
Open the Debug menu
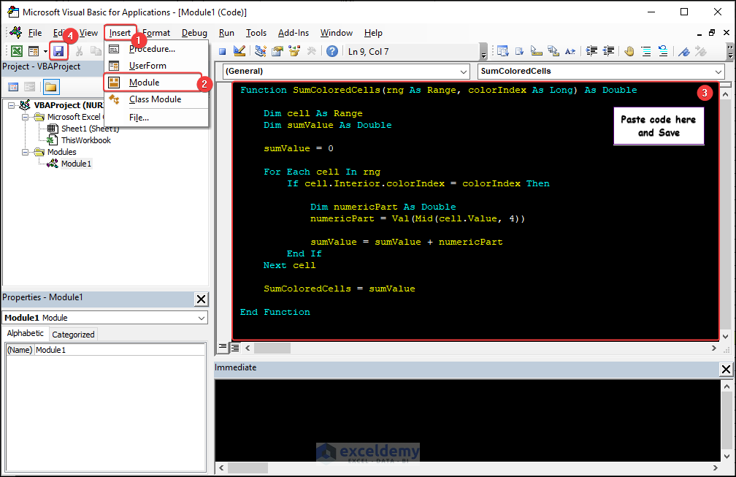point(194,33)
